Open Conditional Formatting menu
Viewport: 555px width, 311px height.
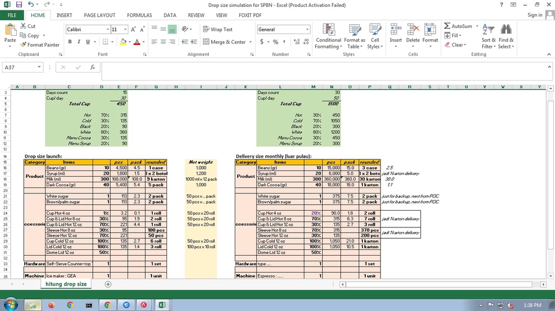(x=328, y=36)
